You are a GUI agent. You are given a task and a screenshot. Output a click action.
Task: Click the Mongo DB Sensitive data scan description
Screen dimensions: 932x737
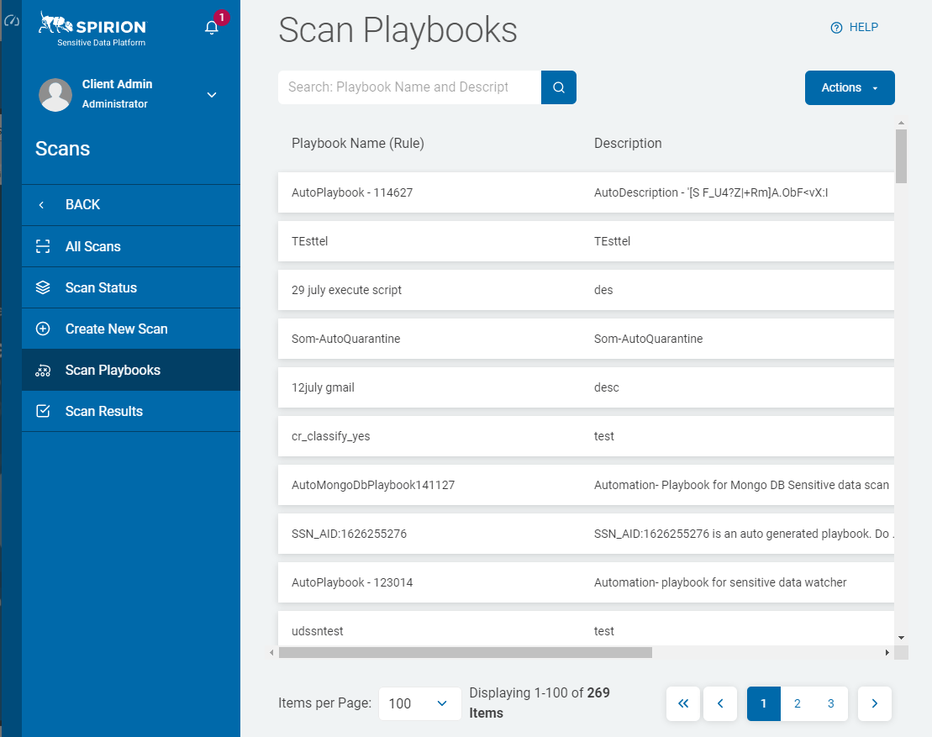click(742, 485)
